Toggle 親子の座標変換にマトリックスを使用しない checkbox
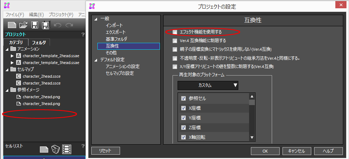Image resolution: width=349 pixels, height=159 pixels. click(175, 49)
